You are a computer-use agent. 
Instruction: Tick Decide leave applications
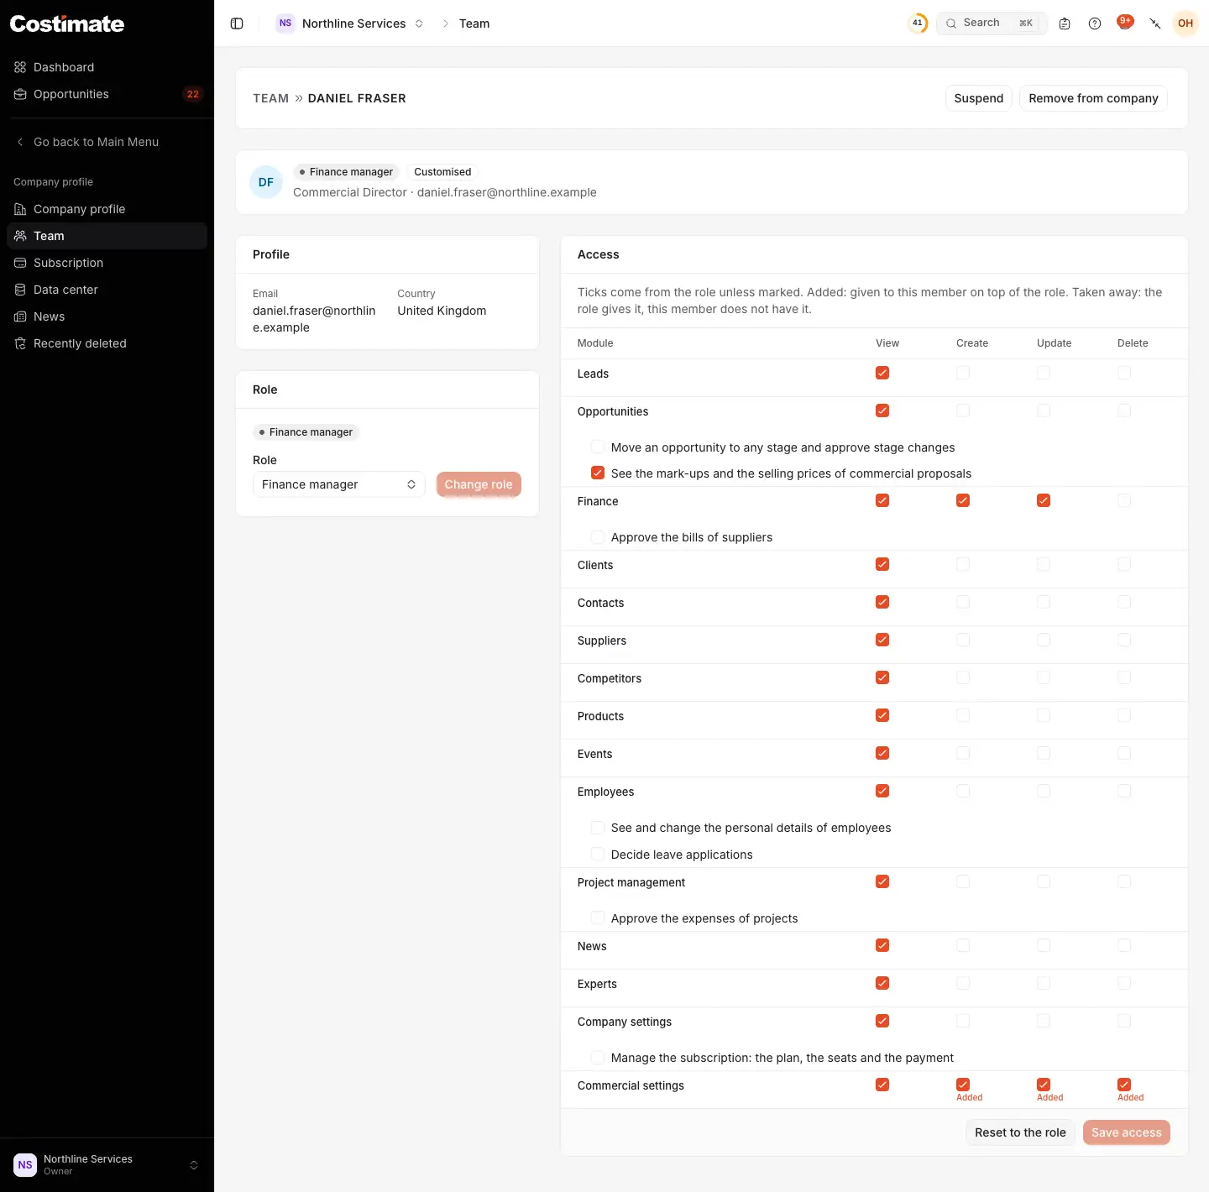click(598, 855)
